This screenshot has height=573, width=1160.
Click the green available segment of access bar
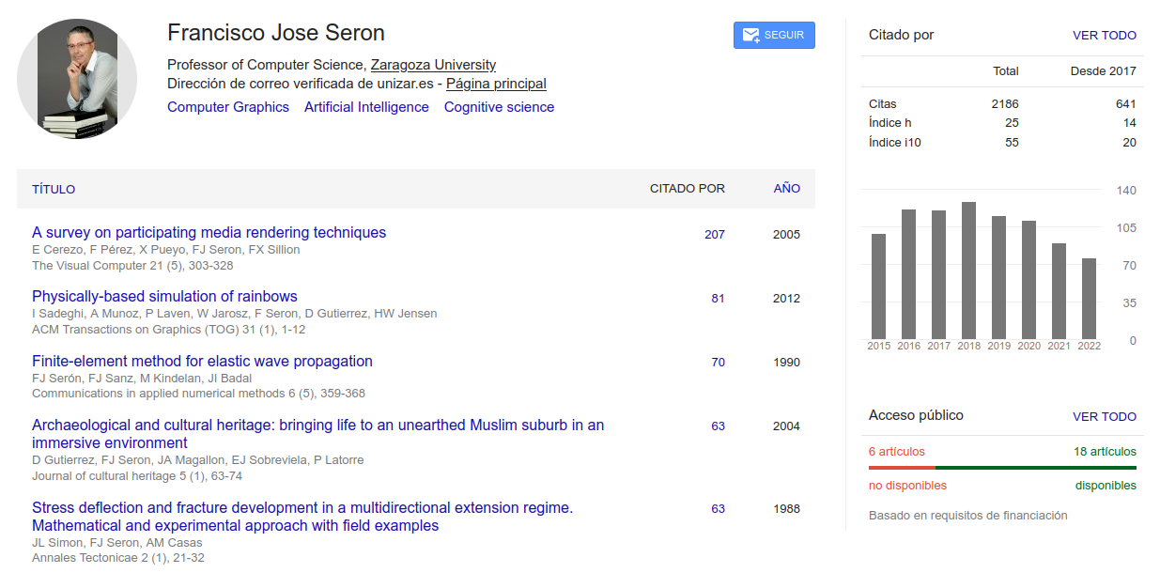point(1036,467)
